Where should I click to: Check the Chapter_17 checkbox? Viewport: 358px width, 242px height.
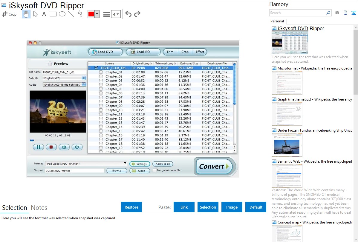pos(101,139)
